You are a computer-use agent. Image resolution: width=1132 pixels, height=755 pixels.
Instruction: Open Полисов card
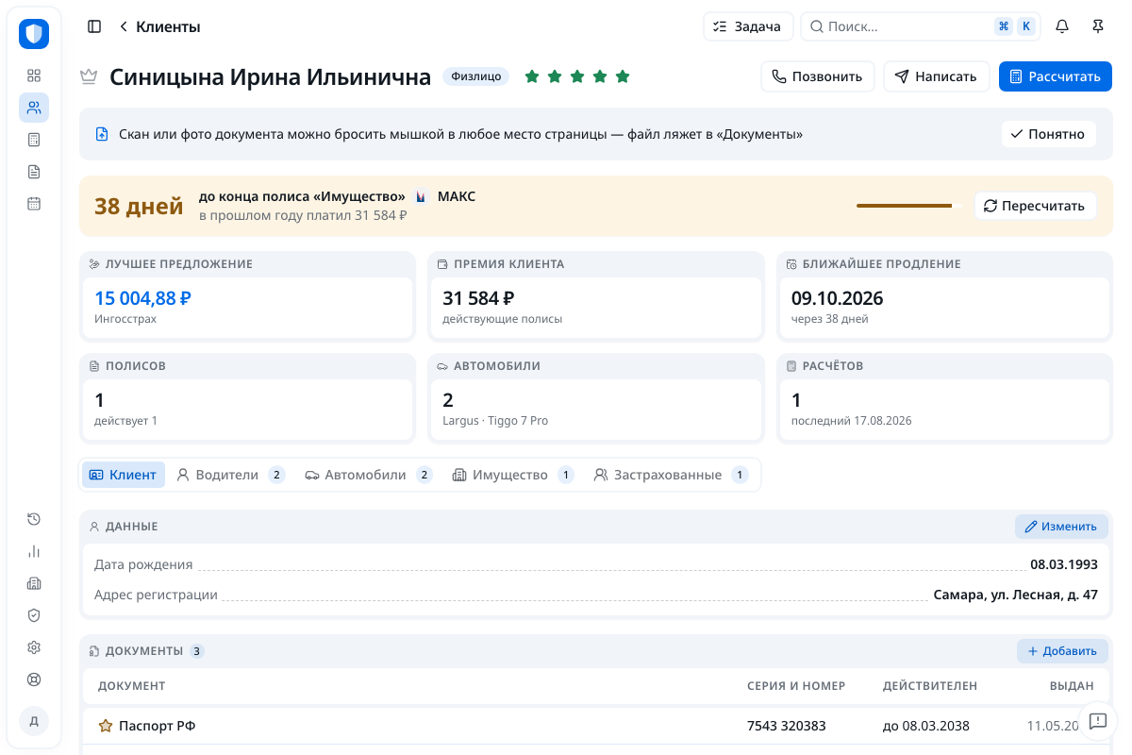pos(247,397)
